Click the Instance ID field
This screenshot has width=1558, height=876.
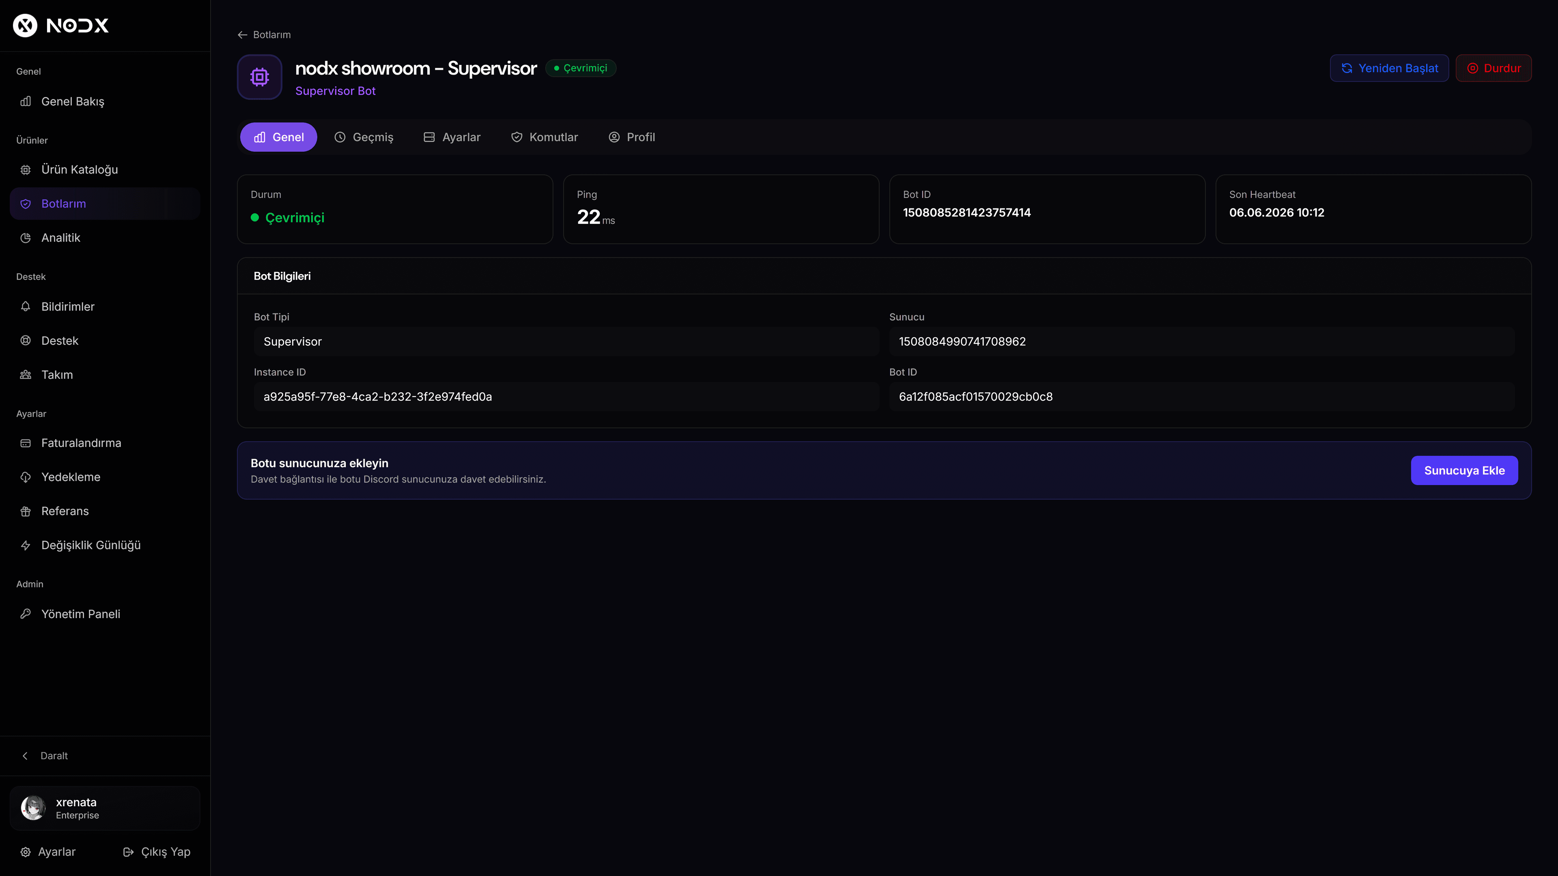click(566, 397)
